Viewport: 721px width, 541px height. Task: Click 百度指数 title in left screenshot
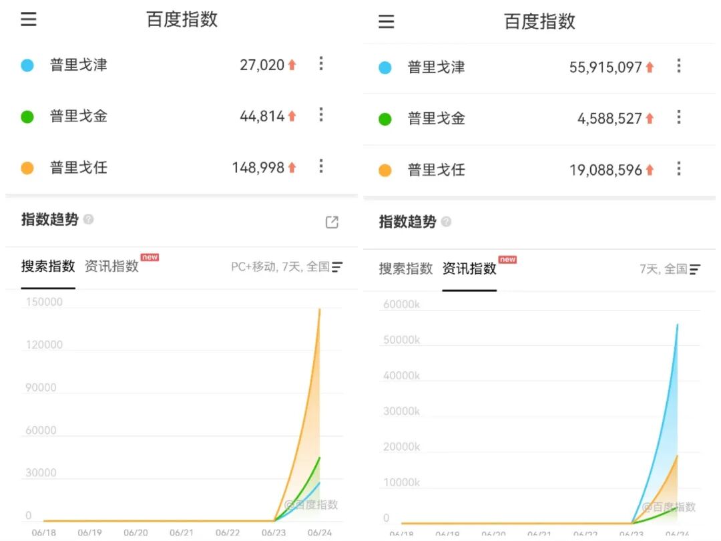(x=182, y=19)
